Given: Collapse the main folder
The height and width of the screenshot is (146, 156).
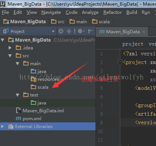Looking at the screenshot, I should click(18, 64).
